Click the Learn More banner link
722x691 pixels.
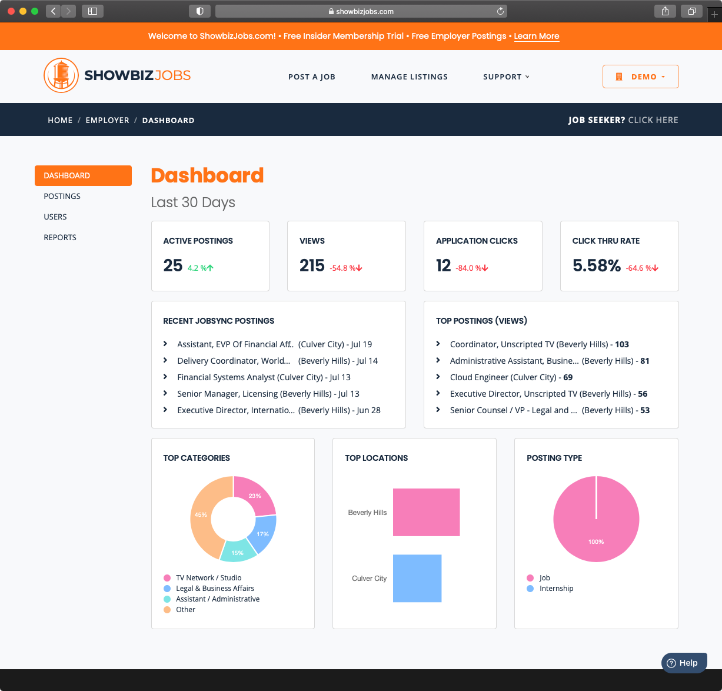[x=536, y=36]
